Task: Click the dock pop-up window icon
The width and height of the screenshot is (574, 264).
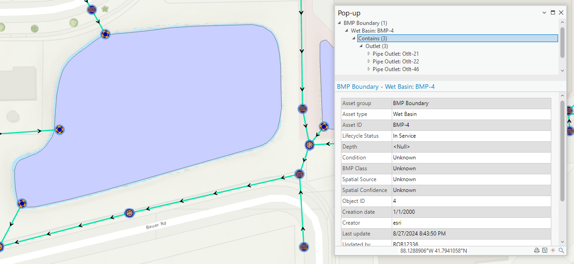Action: pos(552,13)
